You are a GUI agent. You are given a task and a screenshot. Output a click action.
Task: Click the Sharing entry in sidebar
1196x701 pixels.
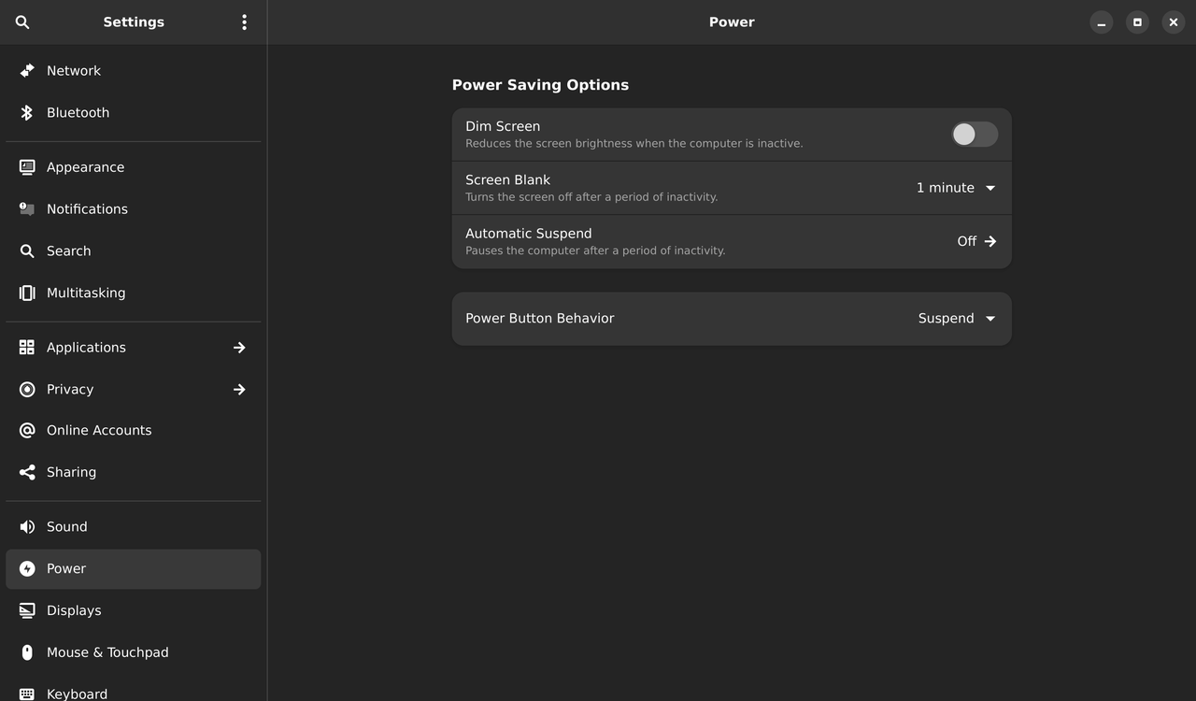(x=71, y=471)
